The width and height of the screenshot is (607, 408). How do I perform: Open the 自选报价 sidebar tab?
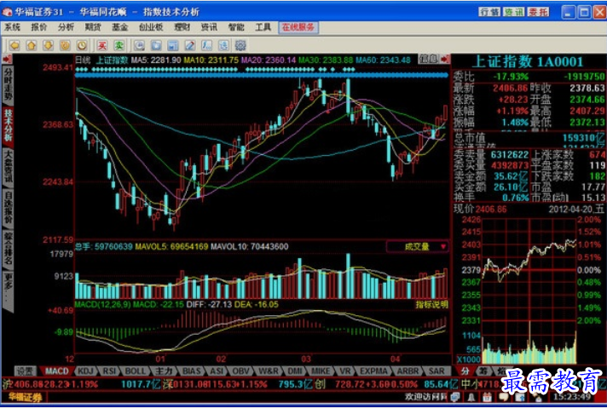[x=8, y=208]
